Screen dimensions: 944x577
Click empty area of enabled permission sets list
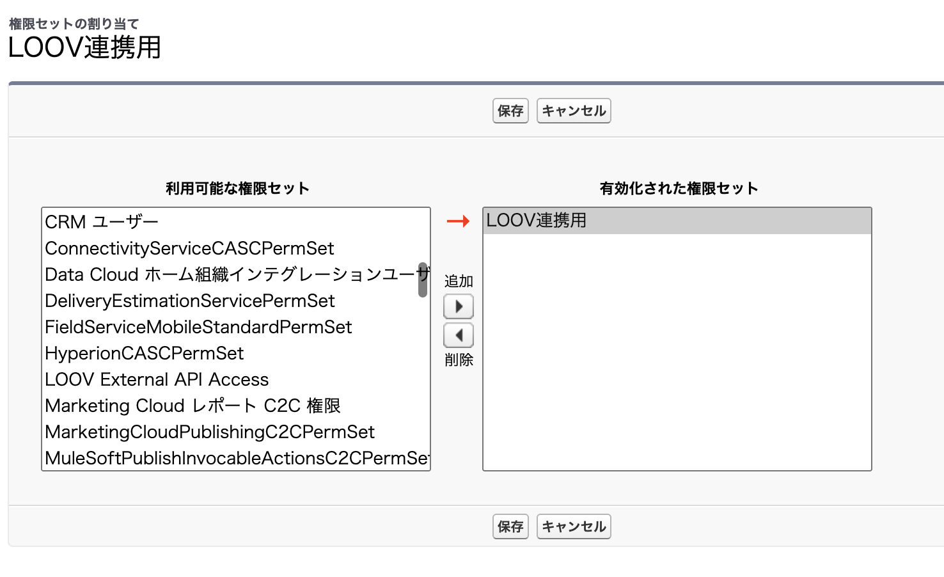(677, 358)
